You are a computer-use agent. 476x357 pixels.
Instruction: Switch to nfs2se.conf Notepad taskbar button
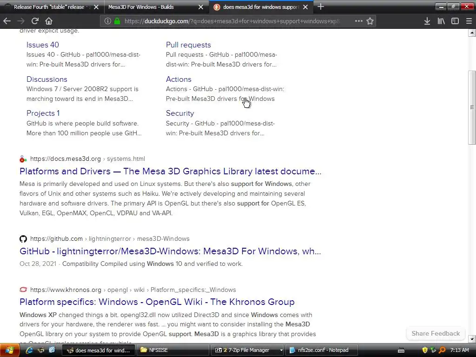321,350
